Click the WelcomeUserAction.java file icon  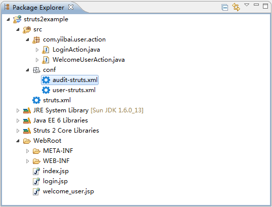(46, 60)
